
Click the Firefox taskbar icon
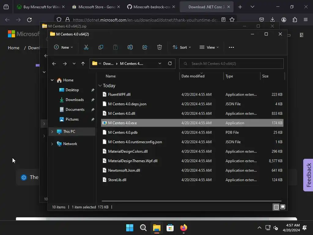click(184, 228)
